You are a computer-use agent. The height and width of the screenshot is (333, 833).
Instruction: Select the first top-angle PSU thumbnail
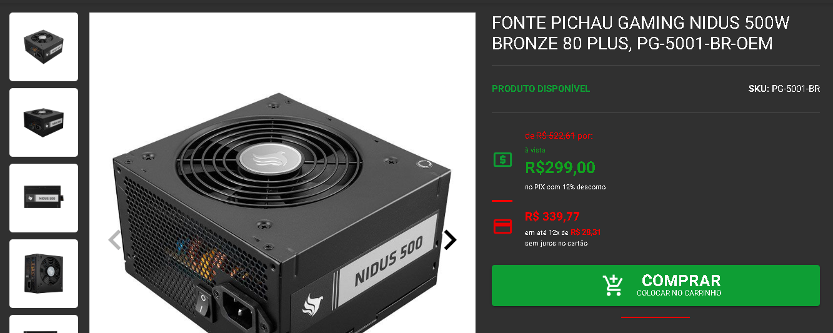tap(44, 47)
